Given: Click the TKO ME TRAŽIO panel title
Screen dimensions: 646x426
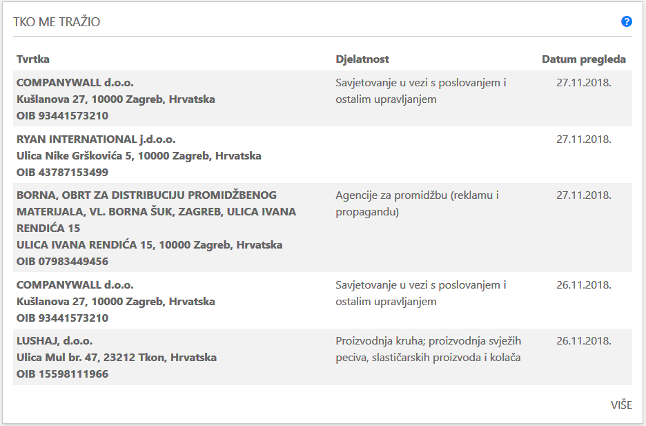Looking at the screenshot, I should (57, 22).
